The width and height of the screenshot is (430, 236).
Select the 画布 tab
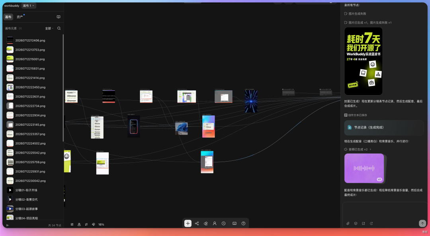(x=8, y=17)
